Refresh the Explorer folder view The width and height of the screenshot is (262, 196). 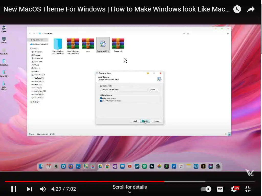[x=188, y=33]
